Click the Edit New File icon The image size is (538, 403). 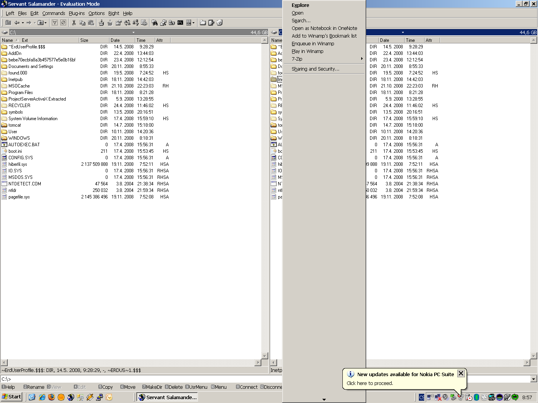pos(211,23)
